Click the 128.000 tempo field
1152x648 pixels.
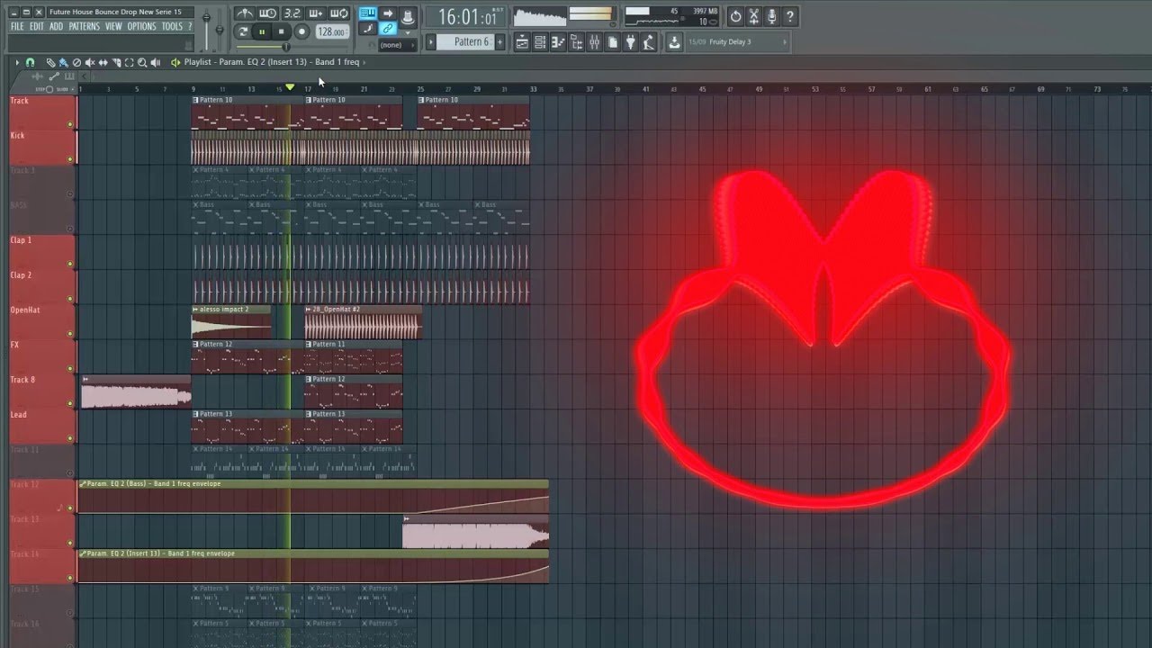coord(332,31)
